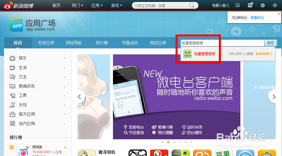Click 首页 in the top navigation bar
This screenshot has height=156, width=282.
pos(56,5)
